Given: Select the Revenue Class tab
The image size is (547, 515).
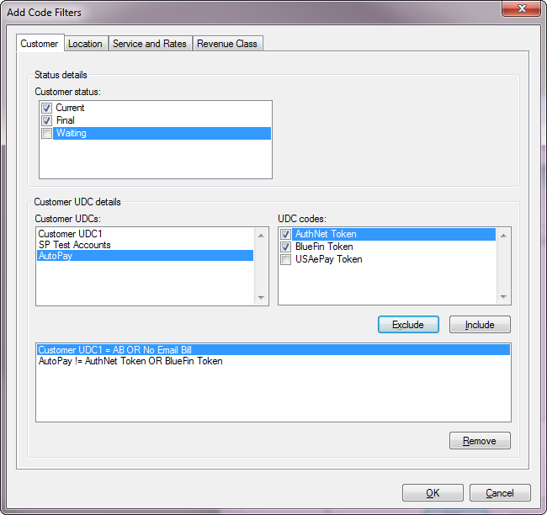Looking at the screenshot, I should coord(227,44).
